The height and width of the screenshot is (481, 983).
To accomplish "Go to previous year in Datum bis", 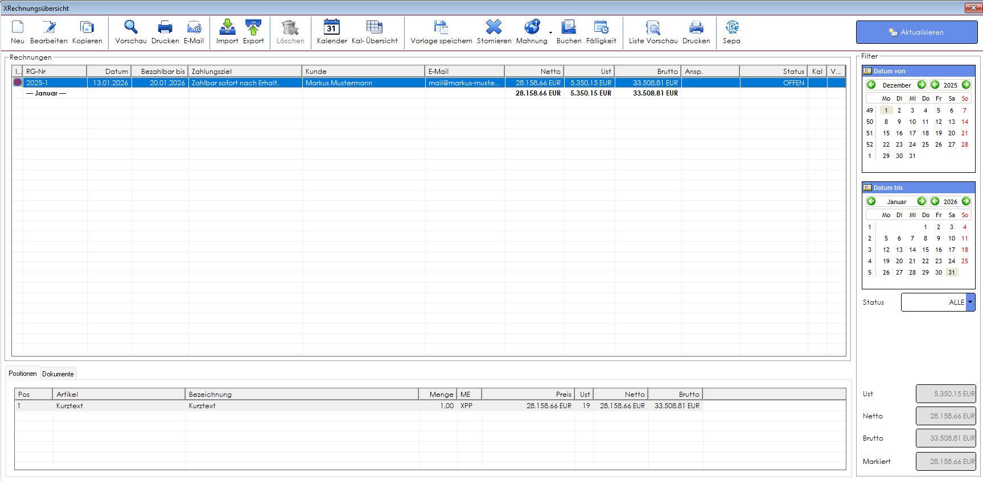I will pos(935,201).
